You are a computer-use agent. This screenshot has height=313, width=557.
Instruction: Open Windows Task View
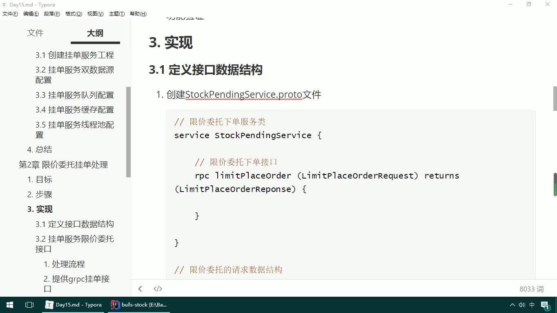tap(29, 305)
